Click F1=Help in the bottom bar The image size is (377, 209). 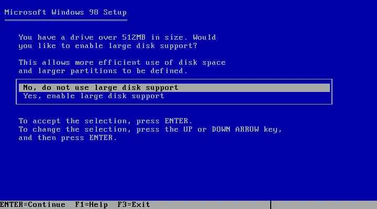point(91,205)
